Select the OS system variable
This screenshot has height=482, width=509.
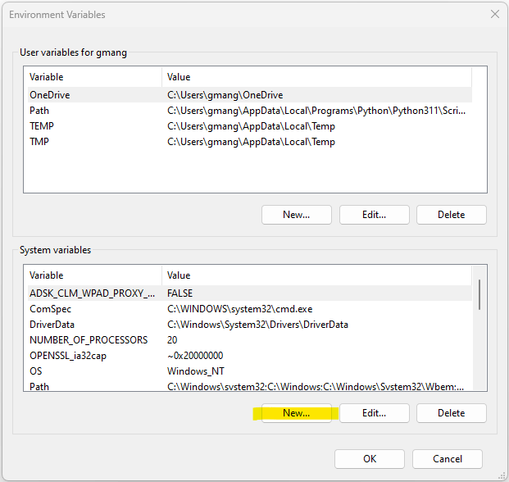point(250,371)
